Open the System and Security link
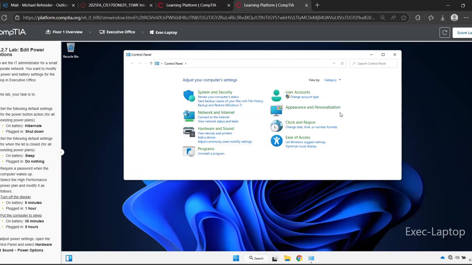Screen dimensions: 472x265 (215, 92)
